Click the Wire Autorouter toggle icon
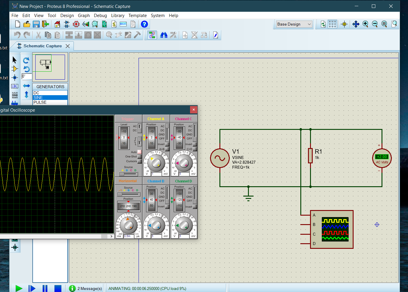408x292 pixels. point(152,35)
